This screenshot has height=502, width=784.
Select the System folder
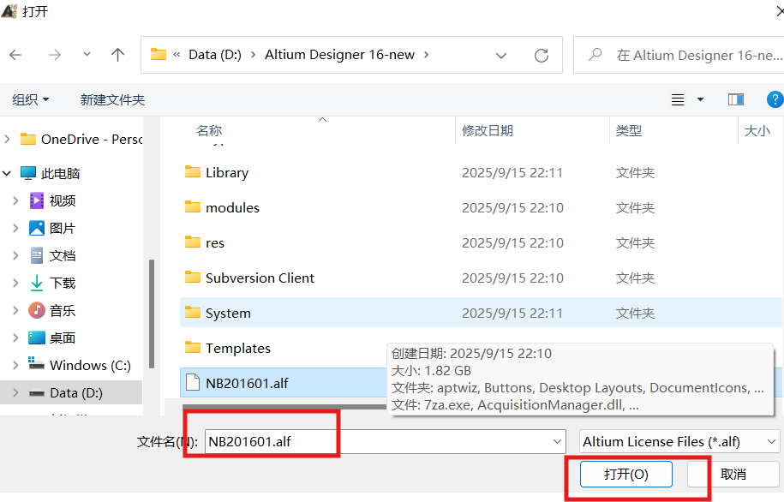[x=481, y=313]
